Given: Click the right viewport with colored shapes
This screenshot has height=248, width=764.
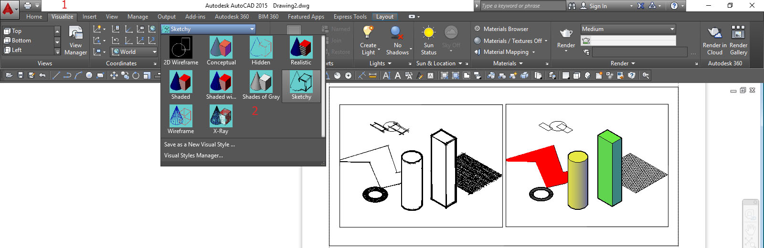Looking at the screenshot, I should pos(587,165).
